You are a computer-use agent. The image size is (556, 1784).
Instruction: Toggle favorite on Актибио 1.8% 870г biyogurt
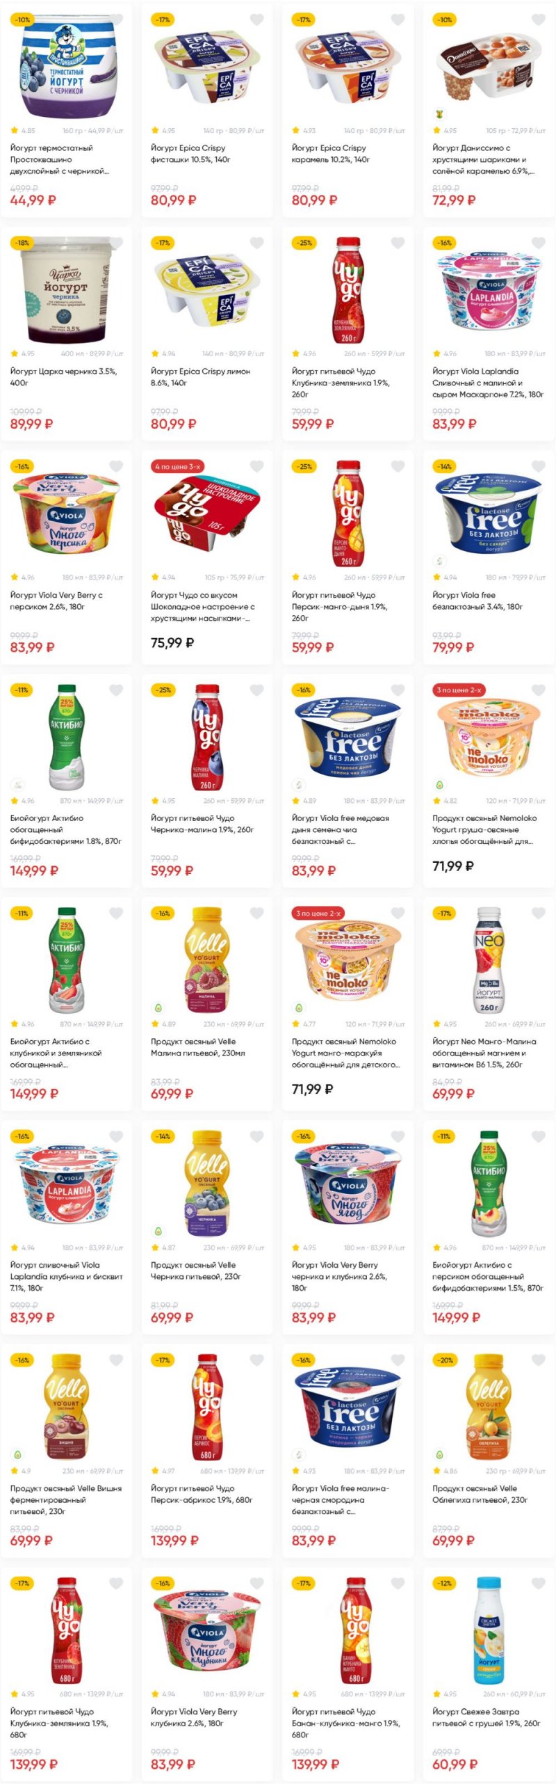116,690
